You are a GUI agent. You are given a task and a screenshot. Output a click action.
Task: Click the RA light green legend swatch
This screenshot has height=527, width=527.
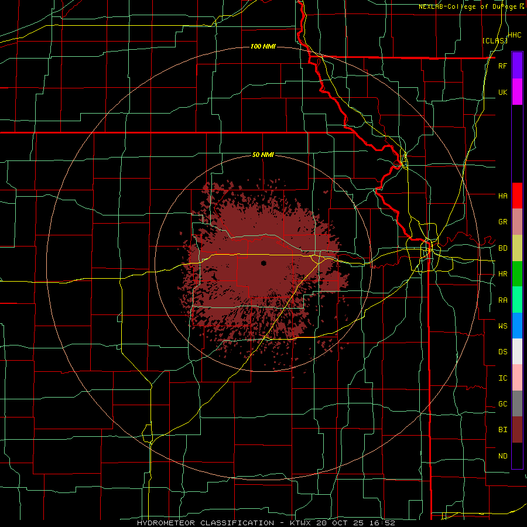[x=517, y=300]
